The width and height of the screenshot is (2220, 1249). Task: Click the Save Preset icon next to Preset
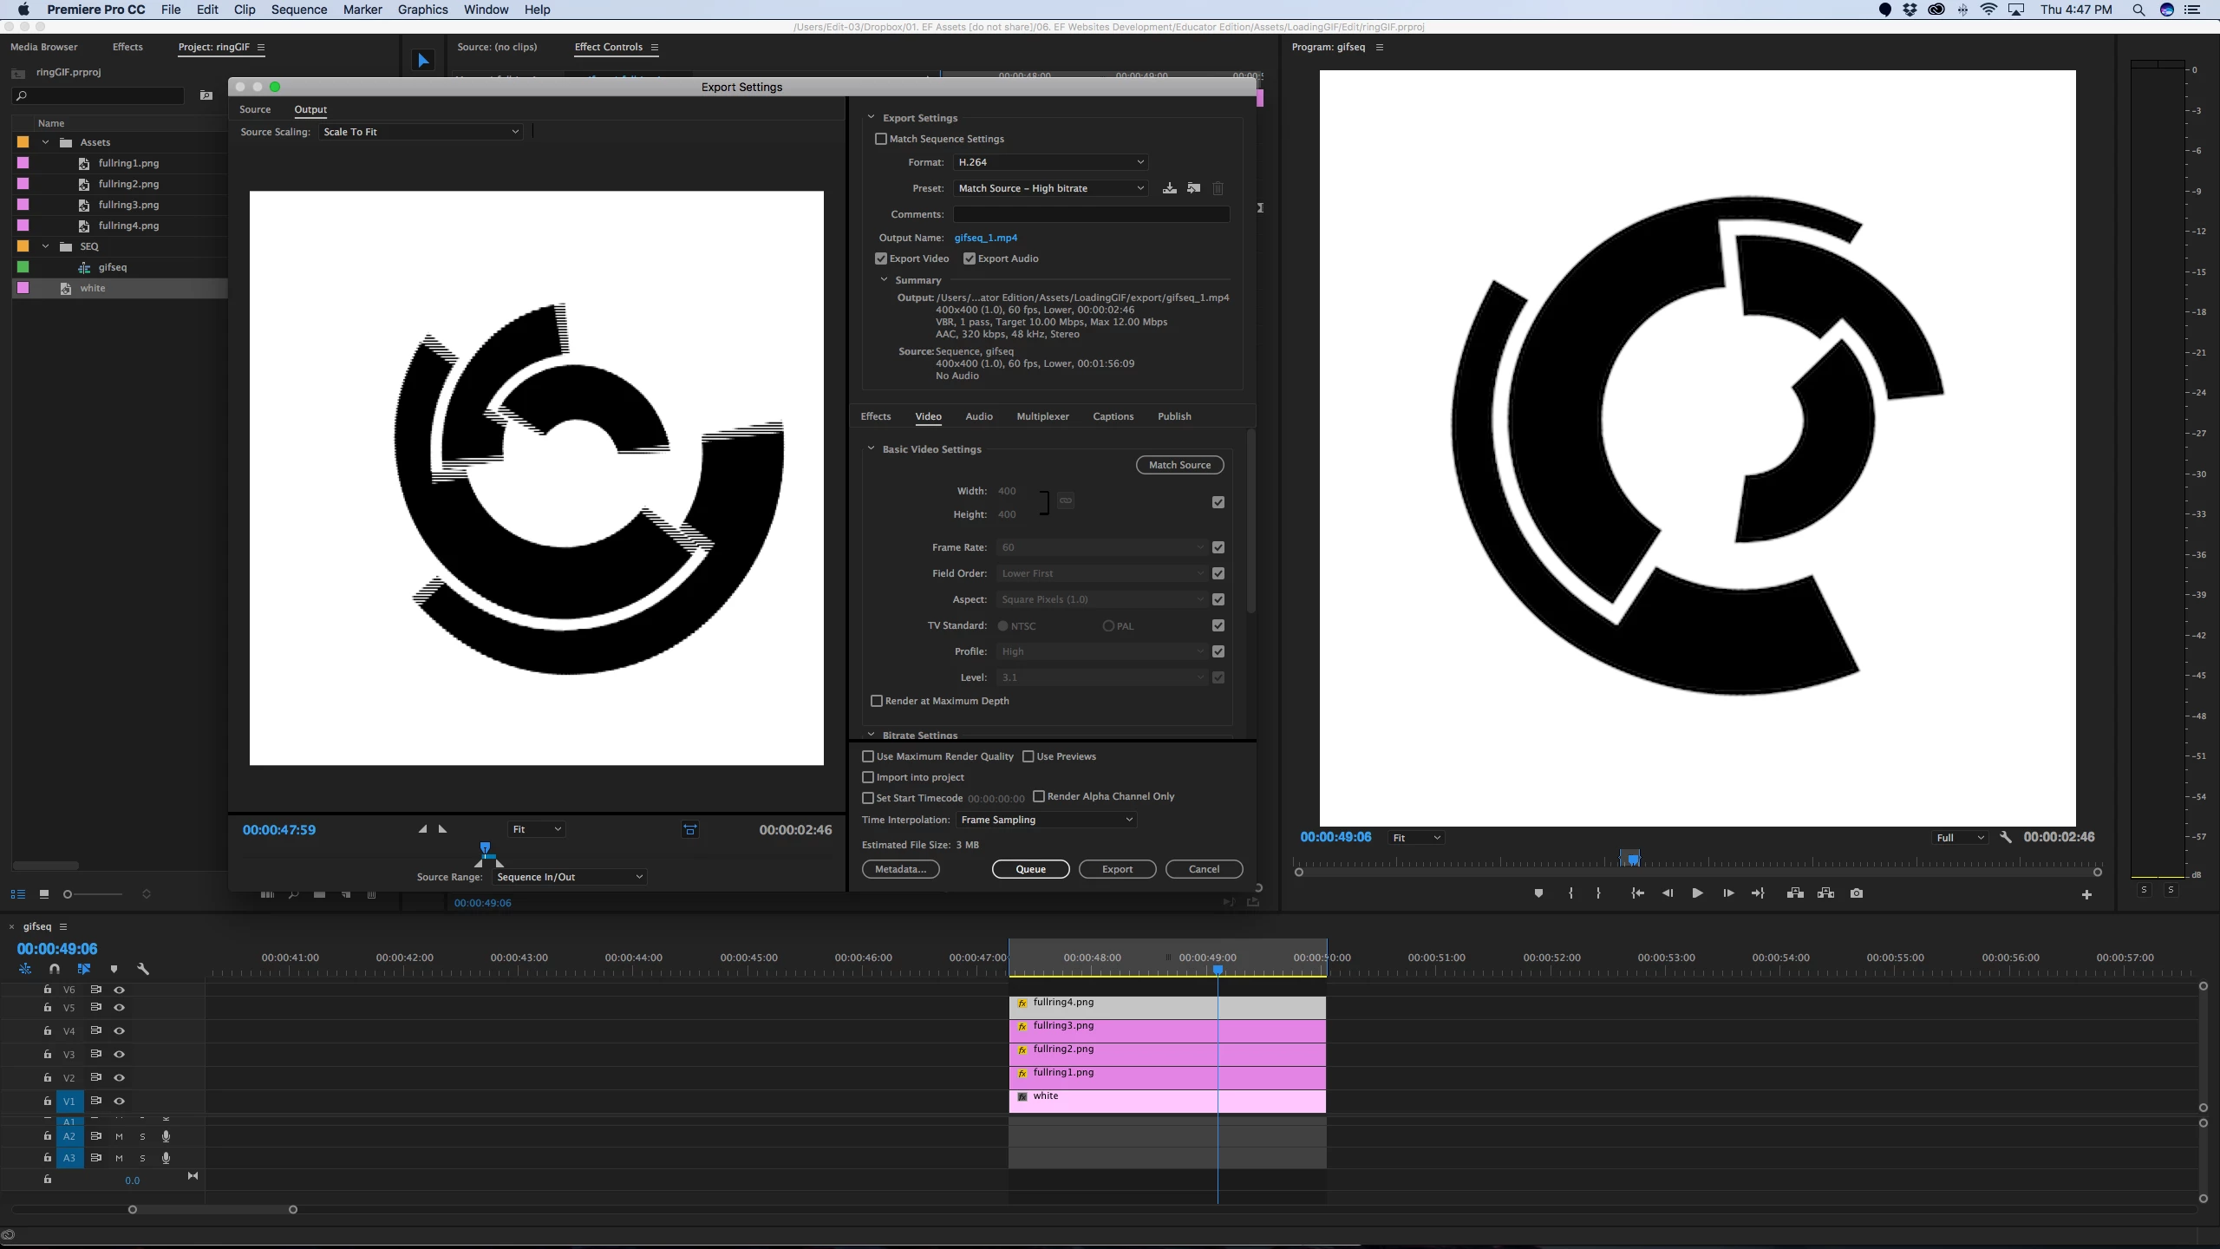coord(1170,188)
